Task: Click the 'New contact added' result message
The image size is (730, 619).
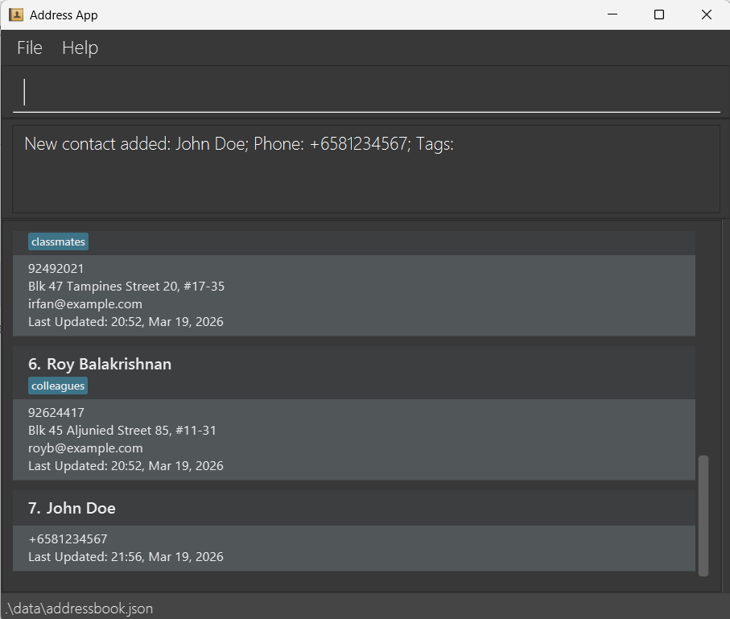Action: click(239, 144)
